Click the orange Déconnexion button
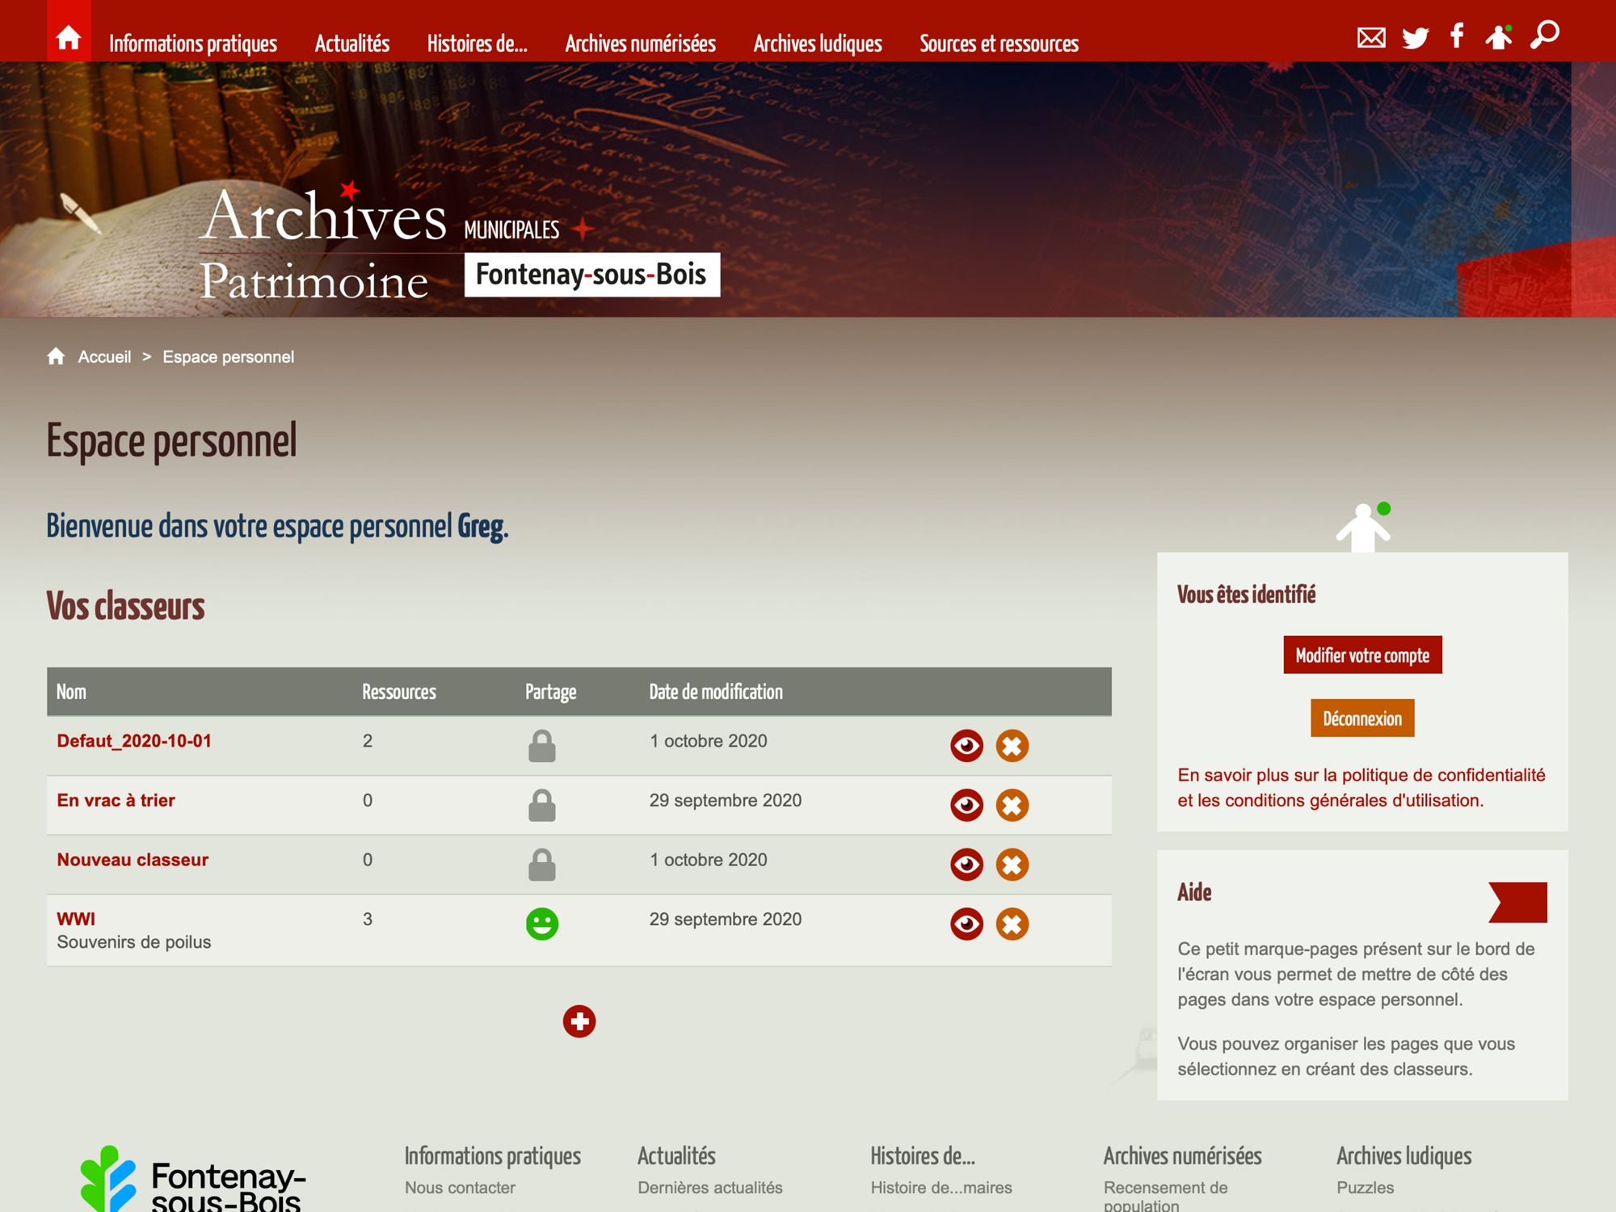The height and width of the screenshot is (1212, 1616). pos(1362,718)
